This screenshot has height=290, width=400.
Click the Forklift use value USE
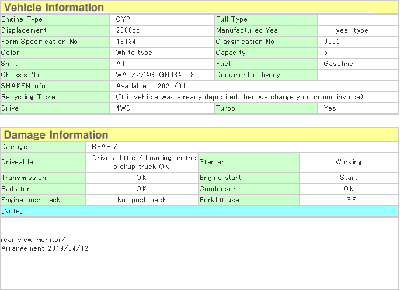pyautogui.click(x=349, y=200)
